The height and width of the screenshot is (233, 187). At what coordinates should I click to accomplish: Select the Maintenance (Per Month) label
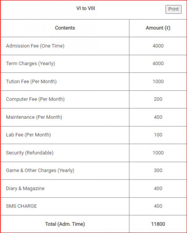(x=34, y=117)
